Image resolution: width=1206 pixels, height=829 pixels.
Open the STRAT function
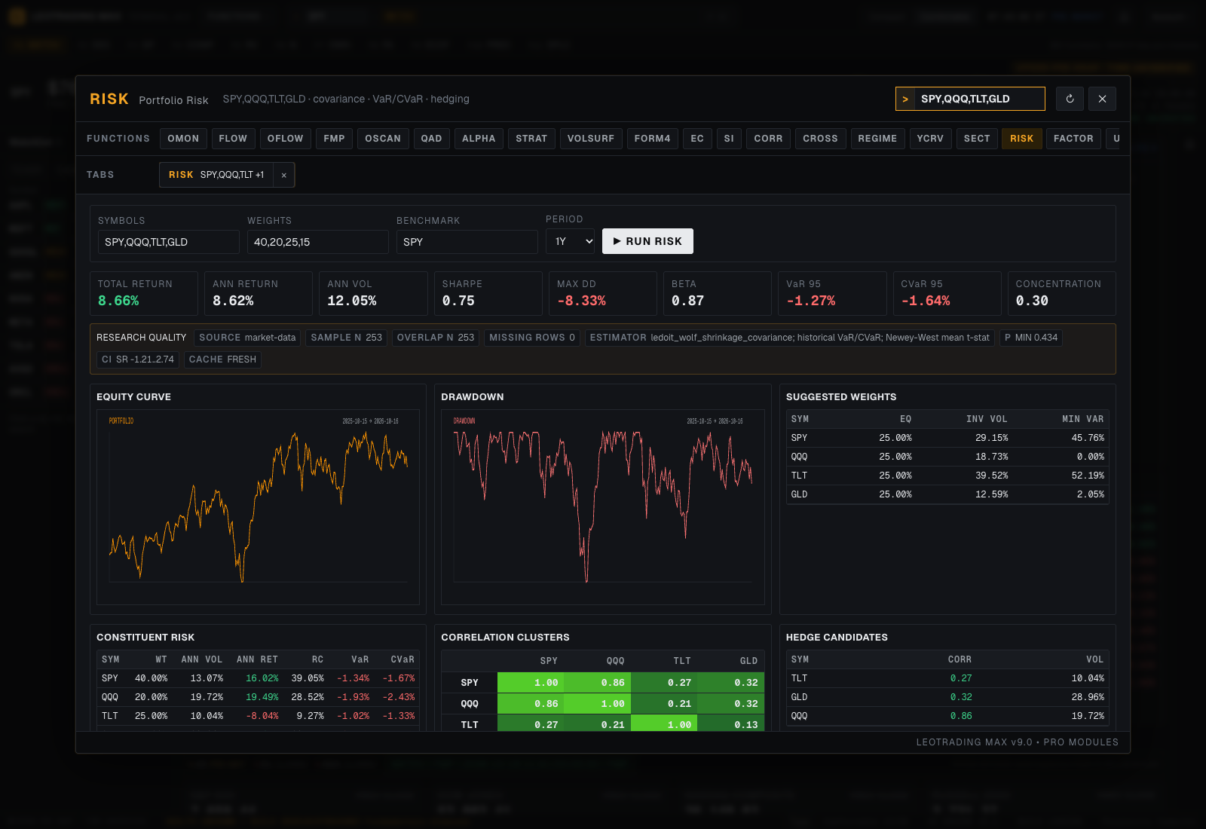click(x=531, y=139)
